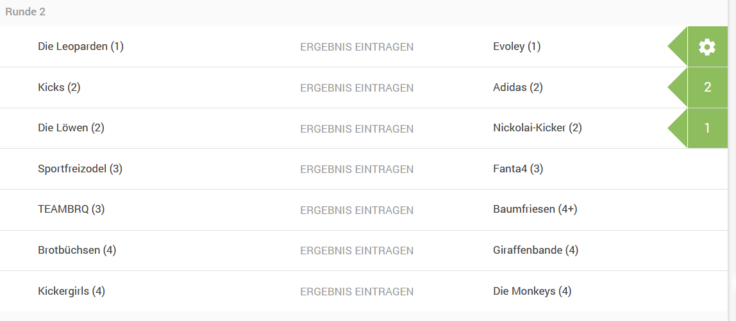Select team Die Monkeys (4)
Viewport: 736px width, 321px height.
pos(532,291)
